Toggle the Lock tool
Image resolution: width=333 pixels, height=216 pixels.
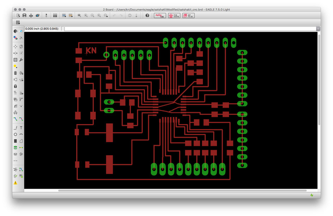pos(15,86)
